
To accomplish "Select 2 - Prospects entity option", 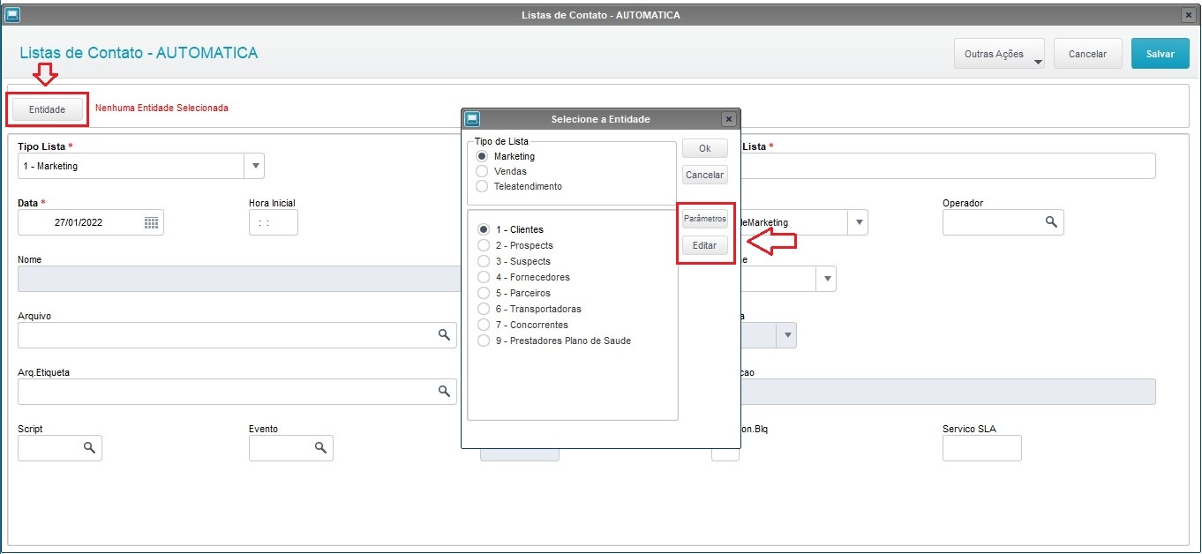I will [484, 245].
